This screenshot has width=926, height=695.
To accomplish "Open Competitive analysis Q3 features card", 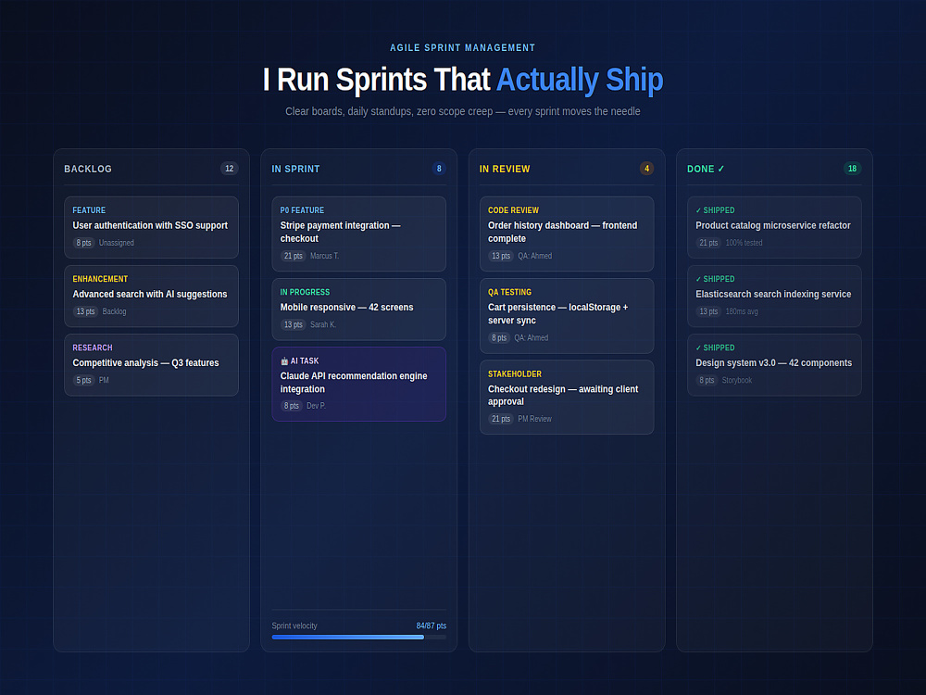I will pyautogui.click(x=151, y=364).
